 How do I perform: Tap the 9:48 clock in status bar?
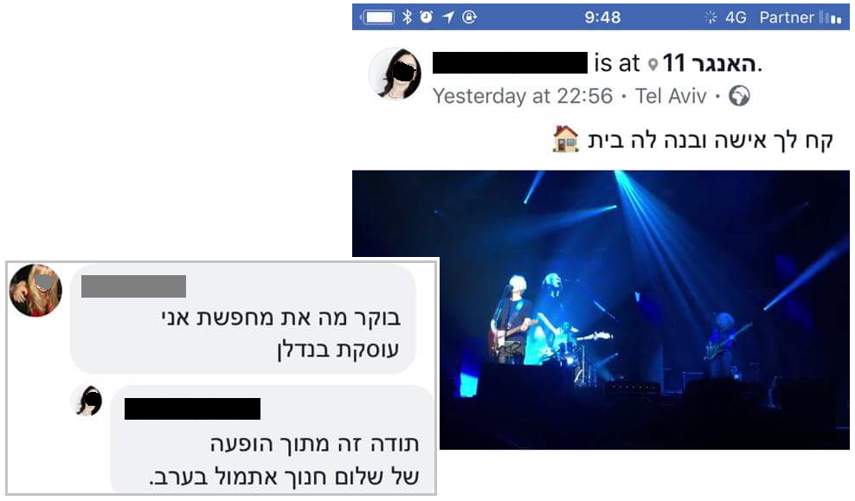602,17
